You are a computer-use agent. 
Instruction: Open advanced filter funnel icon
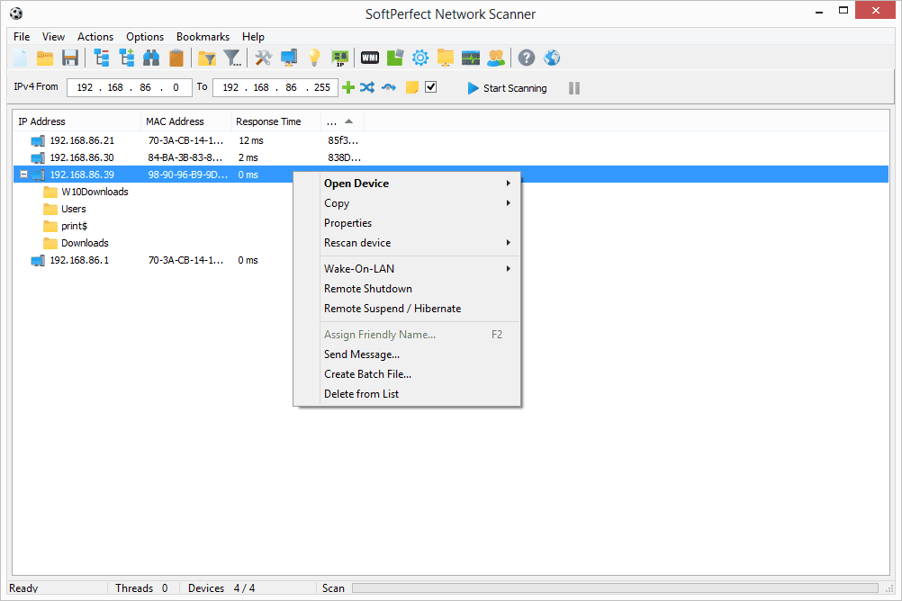click(x=232, y=58)
